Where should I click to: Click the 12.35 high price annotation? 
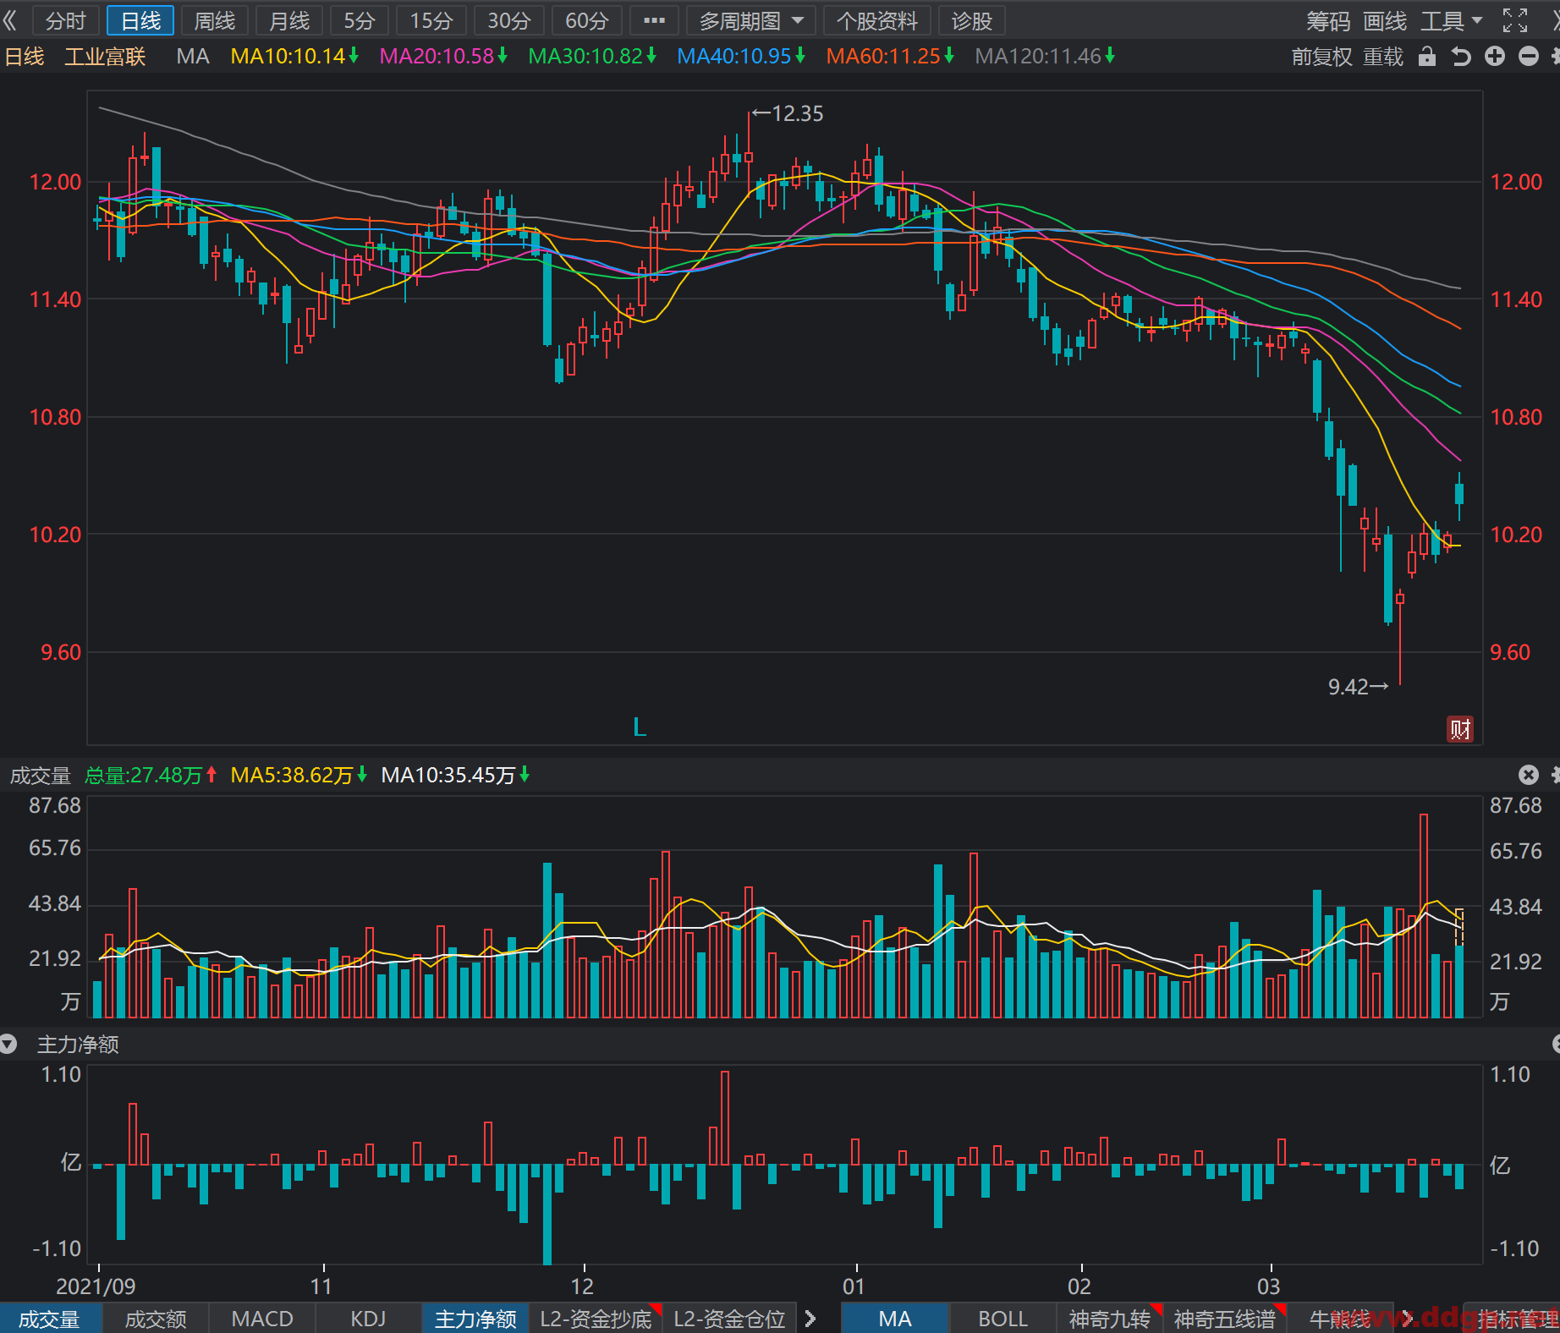pos(788,113)
